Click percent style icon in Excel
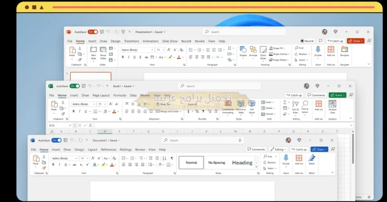Image resolution: width=387 pixels, height=202 pixels. tap(197, 112)
